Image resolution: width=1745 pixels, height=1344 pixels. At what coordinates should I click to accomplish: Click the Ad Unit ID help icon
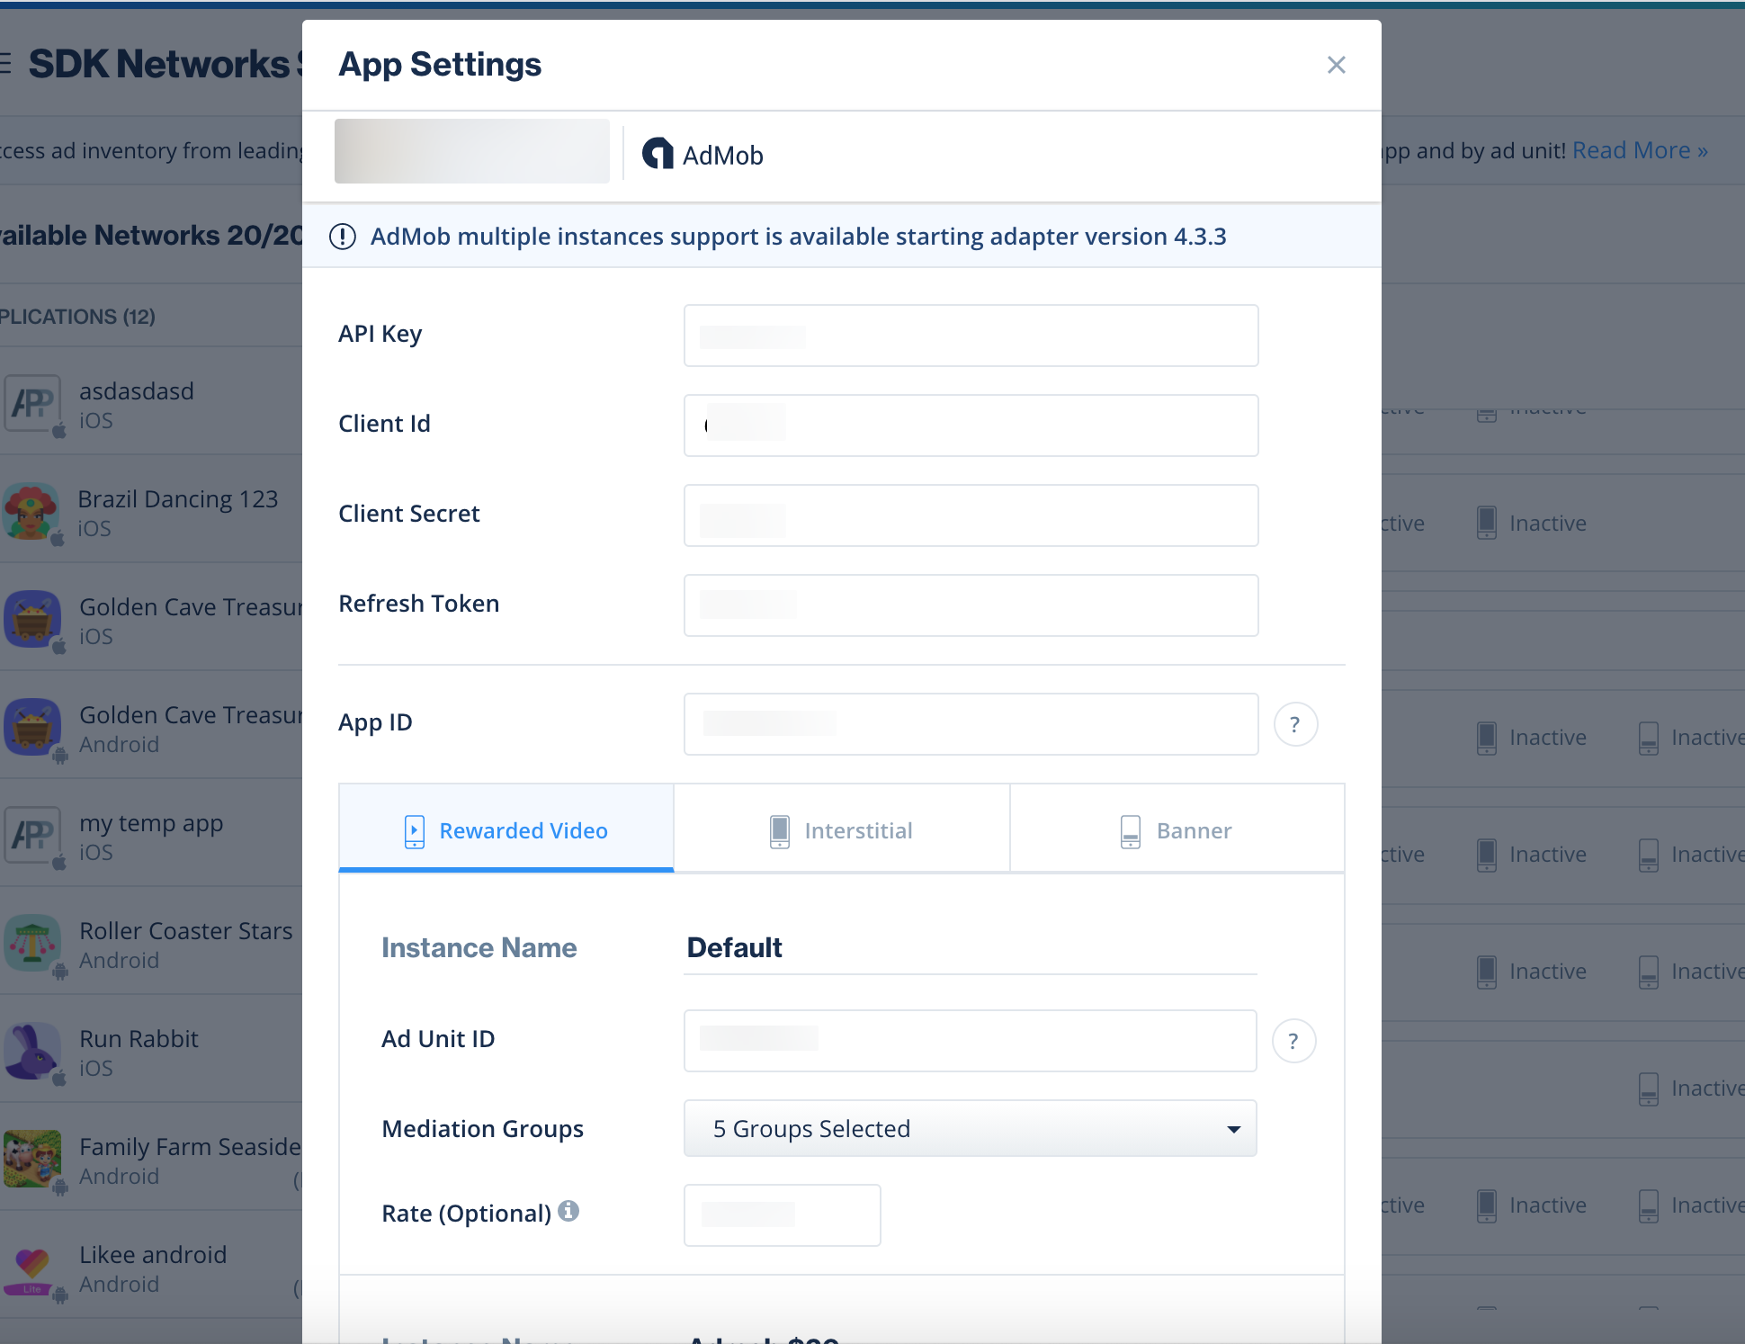(x=1293, y=1041)
